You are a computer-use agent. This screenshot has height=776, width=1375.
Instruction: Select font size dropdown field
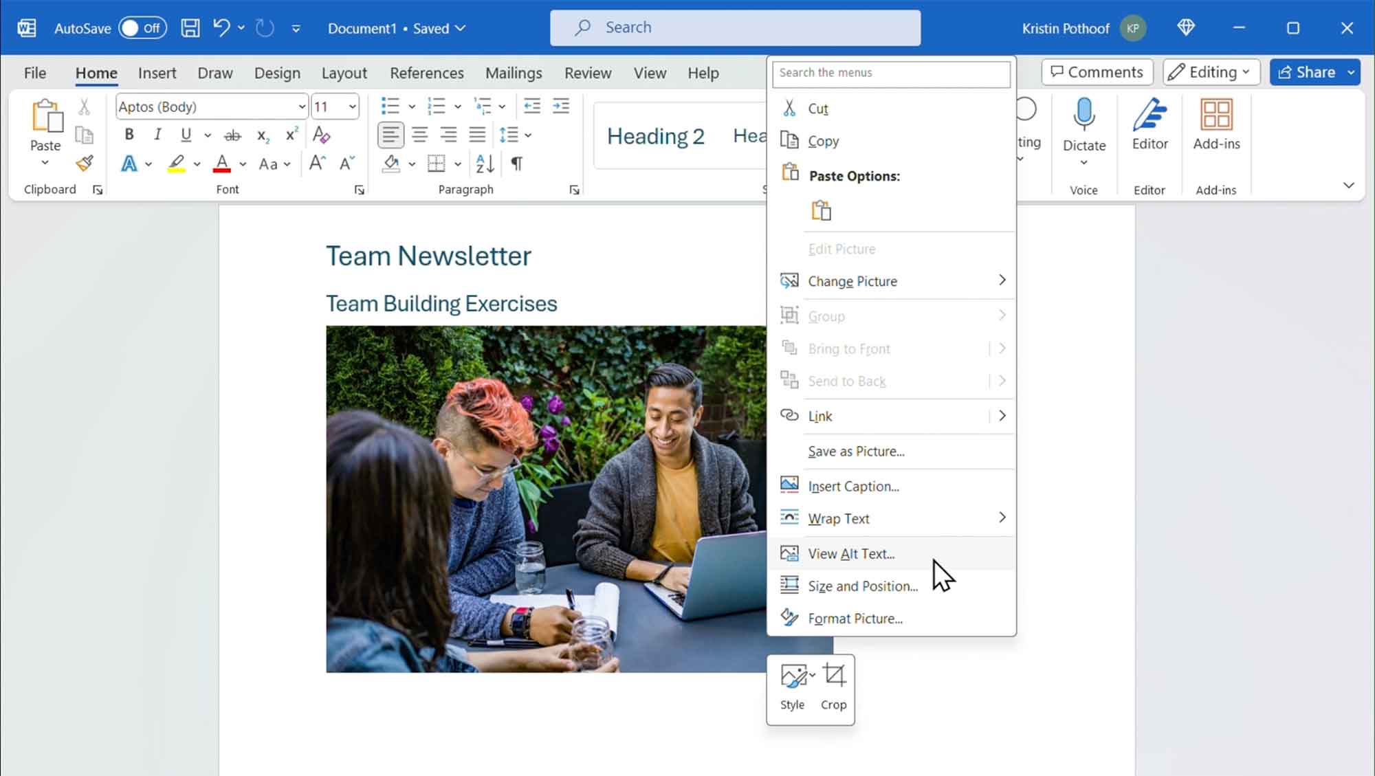[333, 107]
